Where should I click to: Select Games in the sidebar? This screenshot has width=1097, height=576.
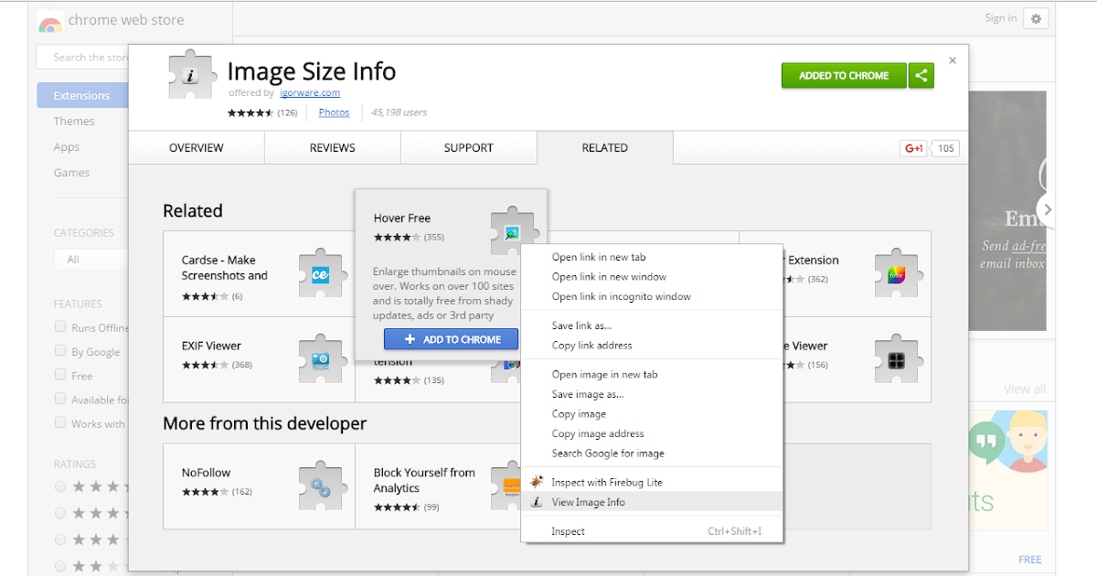click(x=71, y=173)
